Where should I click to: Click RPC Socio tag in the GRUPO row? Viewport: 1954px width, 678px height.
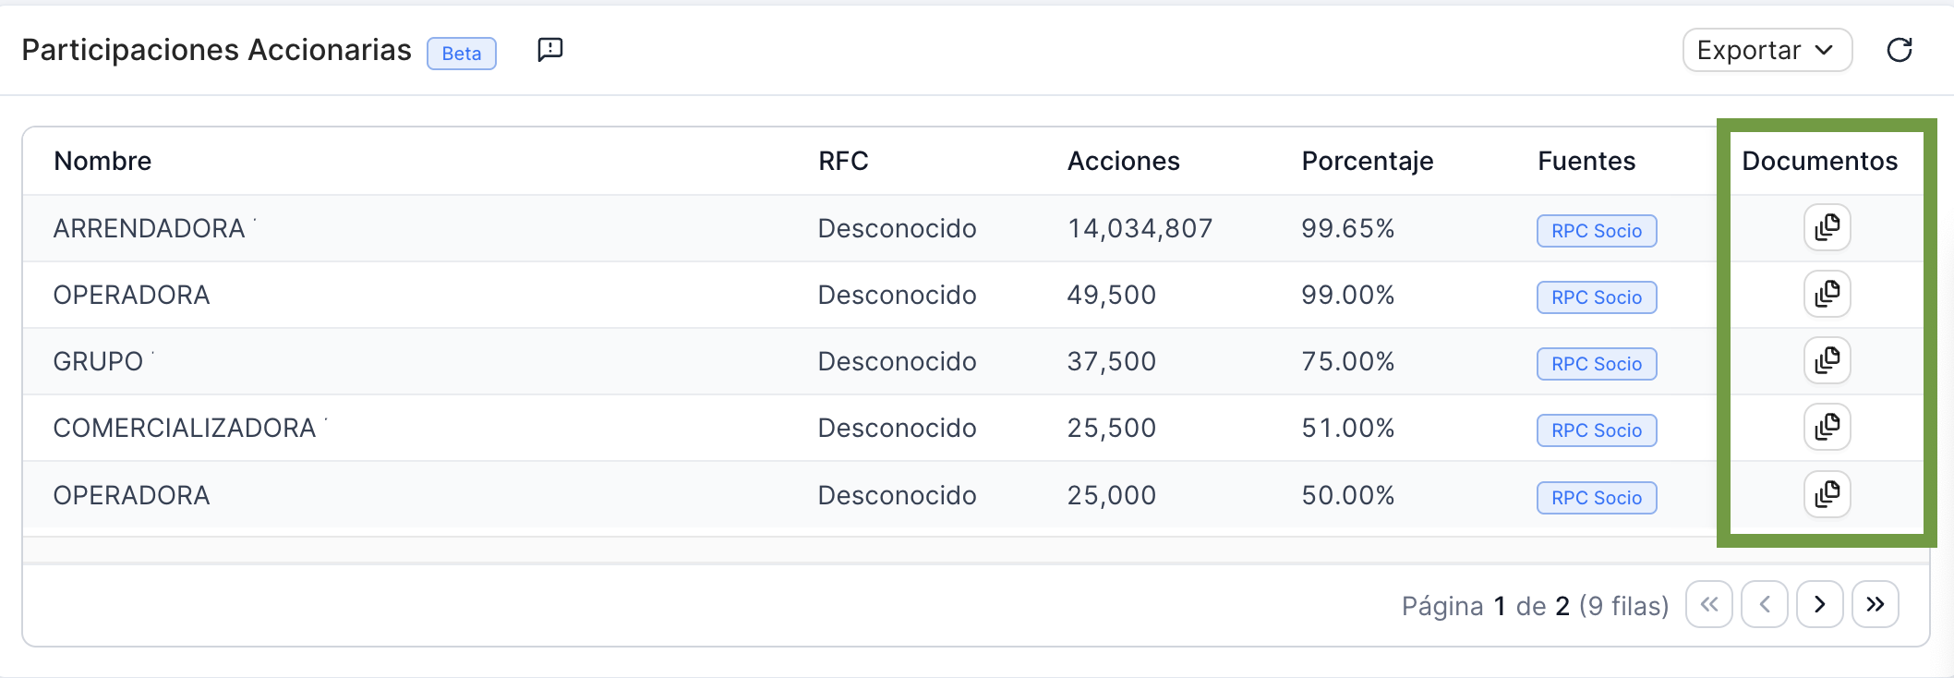(x=1597, y=364)
